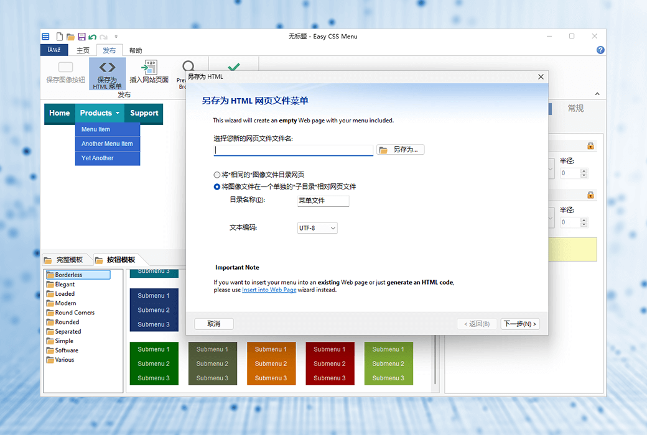Click 'Menu Item' in the preview submenu
Image resolution: width=647 pixels, height=435 pixels.
(x=107, y=129)
